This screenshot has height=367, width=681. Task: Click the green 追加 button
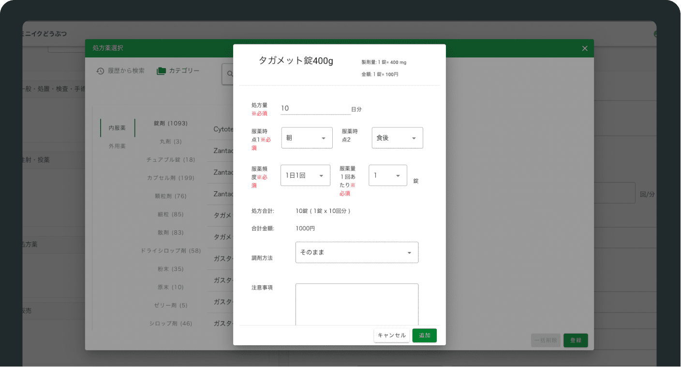tap(425, 336)
